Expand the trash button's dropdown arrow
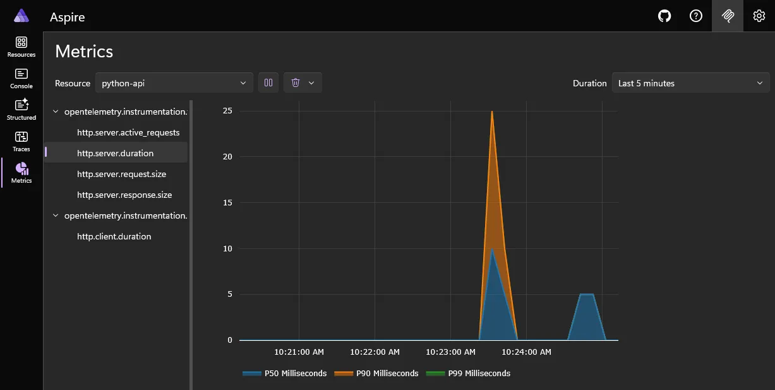This screenshot has width=775, height=390. click(x=311, y=82)
